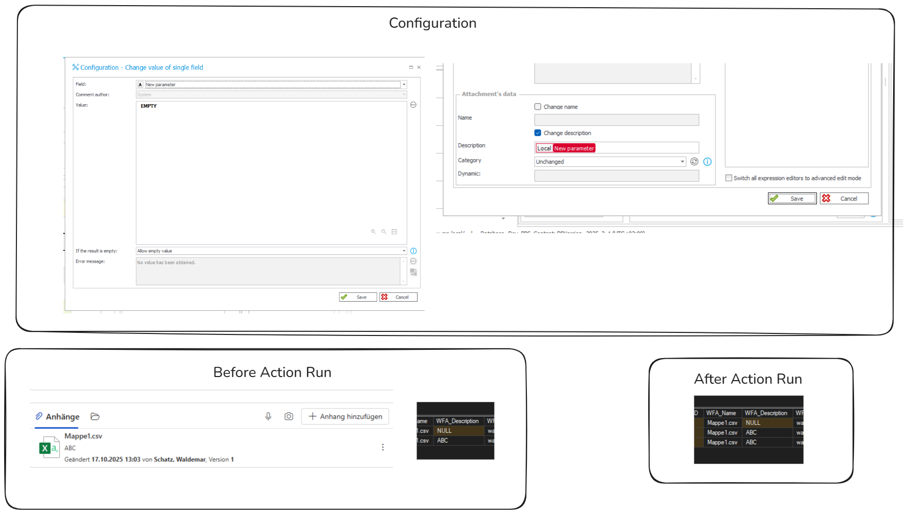Click the microphone icon in attachments bar
The height and width of the screenshot is (514, 908).
268,417
